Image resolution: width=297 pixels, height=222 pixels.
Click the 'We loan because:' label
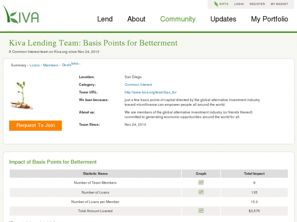(94, 100)
